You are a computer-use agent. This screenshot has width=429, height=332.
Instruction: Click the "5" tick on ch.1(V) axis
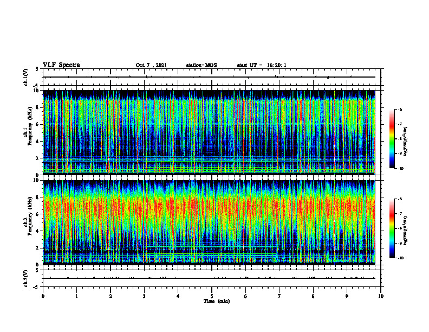pos(37,69)
